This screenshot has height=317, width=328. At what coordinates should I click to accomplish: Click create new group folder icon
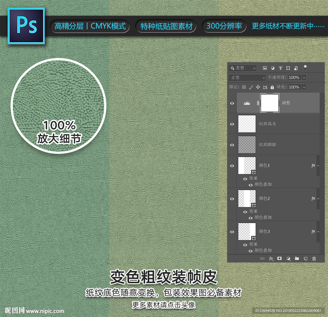297,258
